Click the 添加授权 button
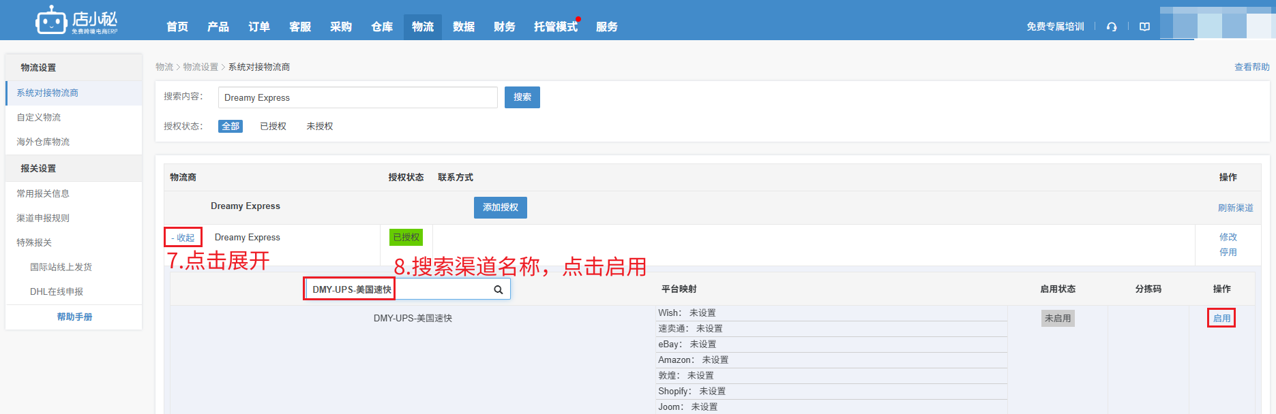 pyautogui.click(x=501, y=208)
